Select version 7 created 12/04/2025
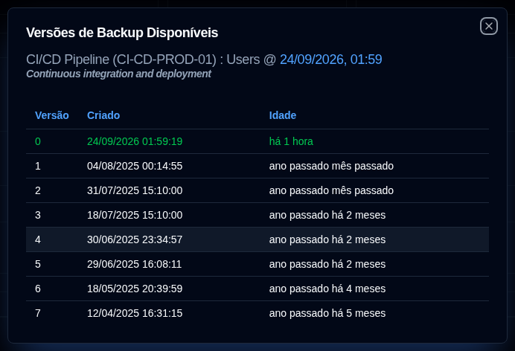Viewport: 515px width, 351px height. pos(257,313)
